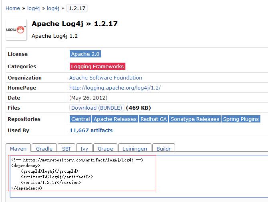Switch to the Grape tab
268x202 pixels.
[x=105, y=148]
